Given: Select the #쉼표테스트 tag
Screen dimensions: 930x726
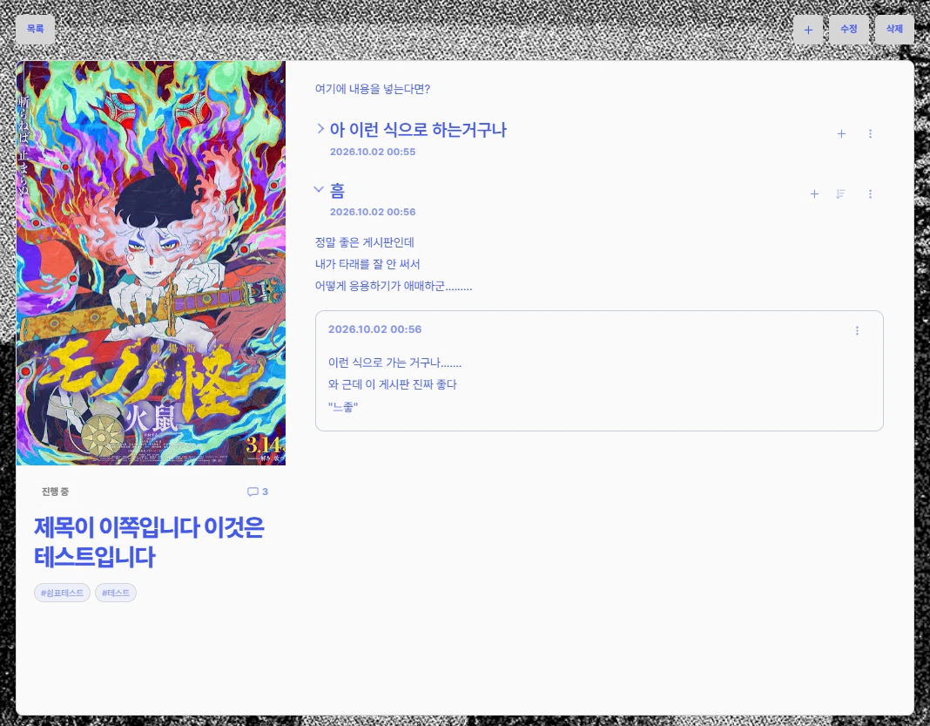Looking at the screenshot, I should (x=63, y=593).
